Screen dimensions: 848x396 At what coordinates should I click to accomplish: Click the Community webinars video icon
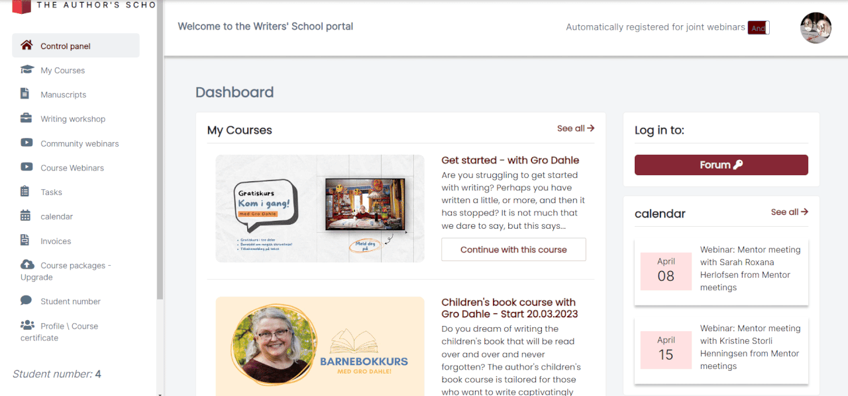(26, 143)
